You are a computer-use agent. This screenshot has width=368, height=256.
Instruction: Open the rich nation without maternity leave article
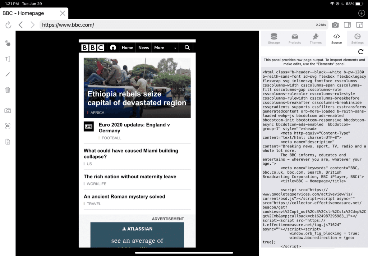click(x=130, y=177)
